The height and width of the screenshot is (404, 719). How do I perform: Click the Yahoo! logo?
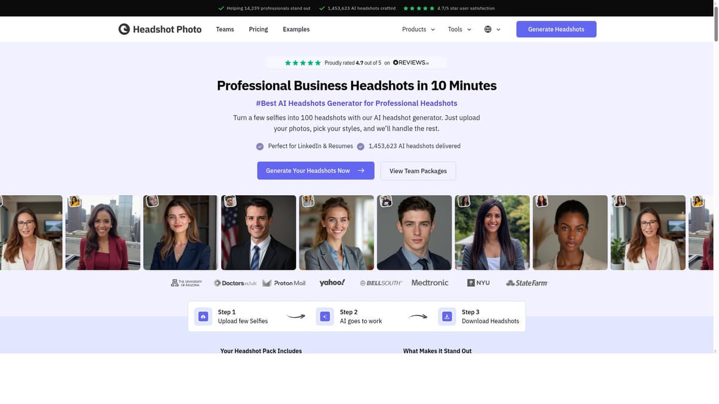332,283
